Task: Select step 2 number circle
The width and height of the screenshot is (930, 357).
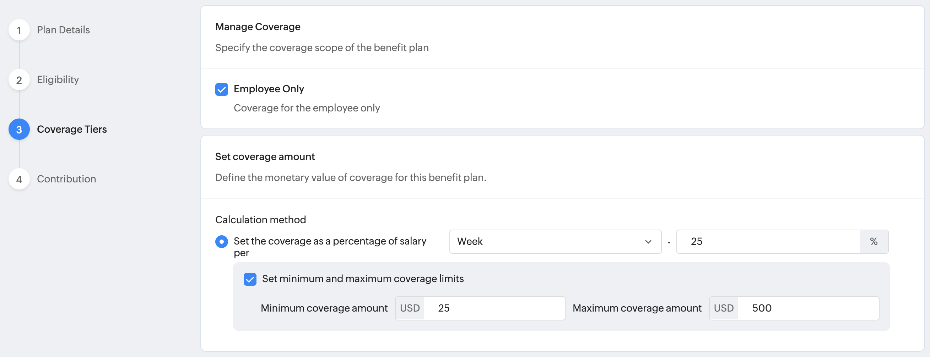Action: [x=19, y=80]
